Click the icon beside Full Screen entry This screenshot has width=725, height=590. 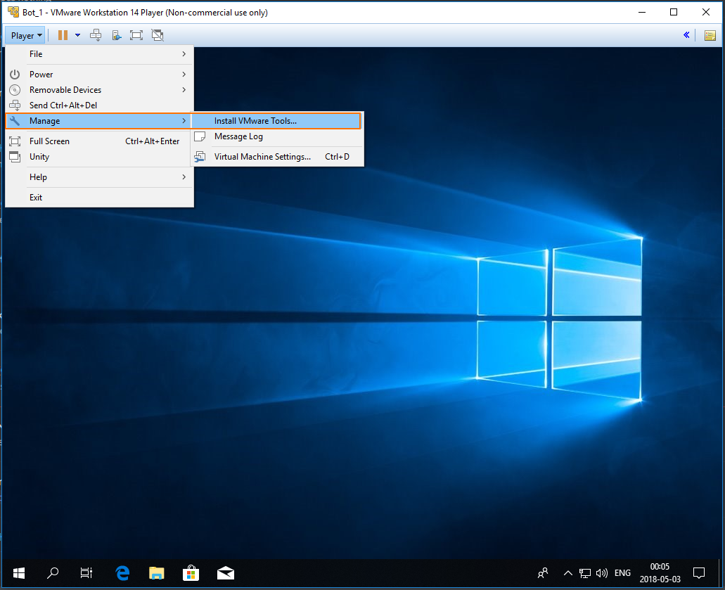(x=15, y=141)
